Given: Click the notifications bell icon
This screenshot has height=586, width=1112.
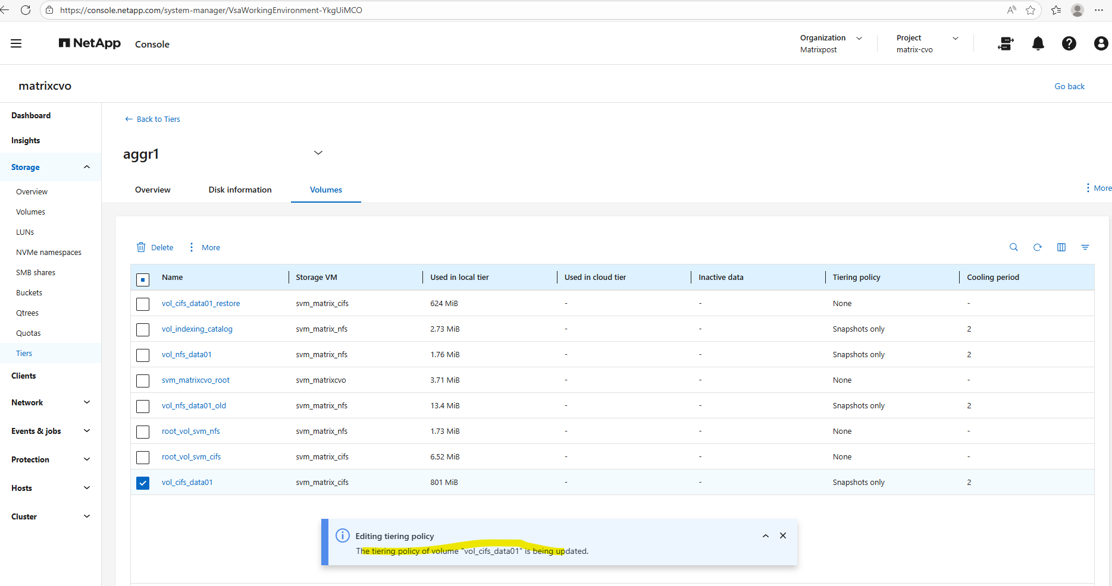Looking at the screenshot, I should coord(1038,43).
